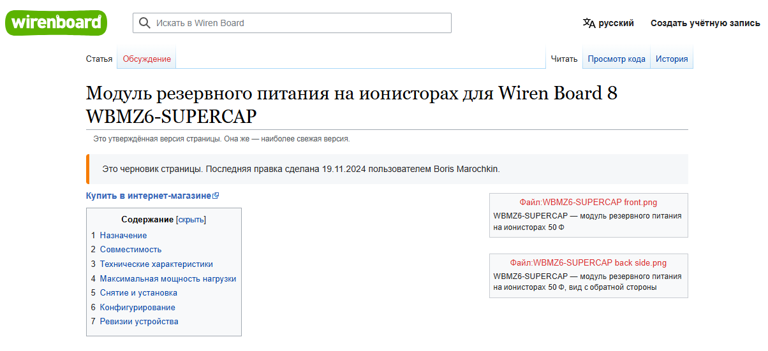768x351 pixels.
Task: Open the Просмотр кода tab
Action: pos(616,59)
